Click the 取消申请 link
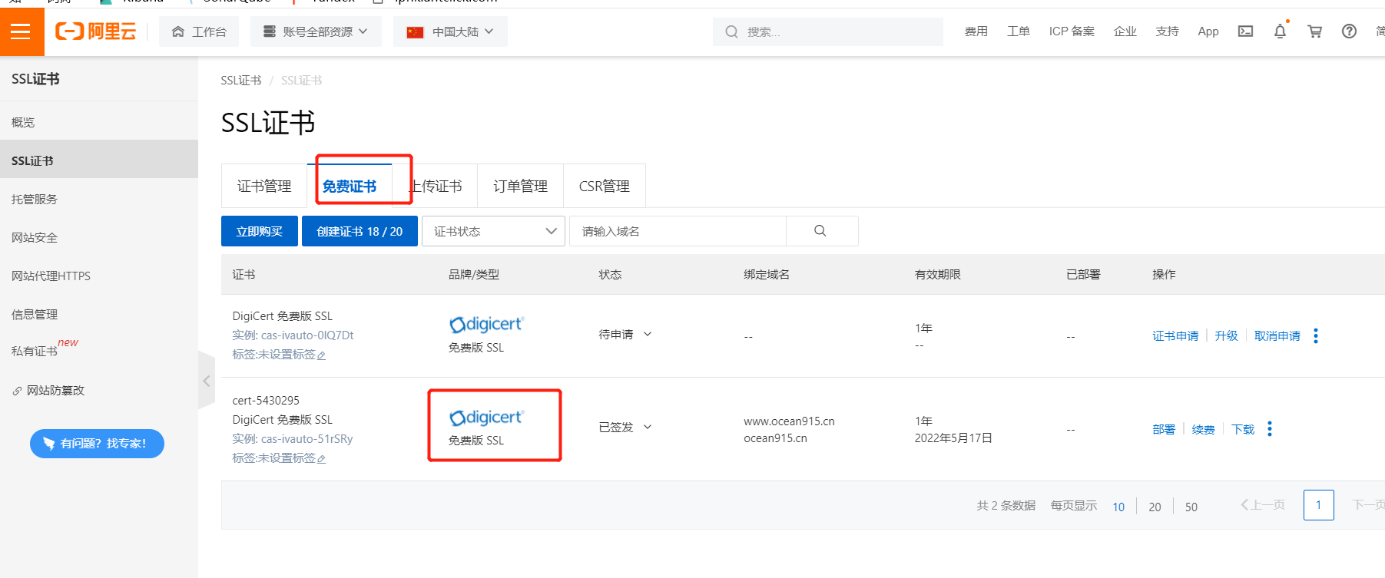 (1277, 336)
